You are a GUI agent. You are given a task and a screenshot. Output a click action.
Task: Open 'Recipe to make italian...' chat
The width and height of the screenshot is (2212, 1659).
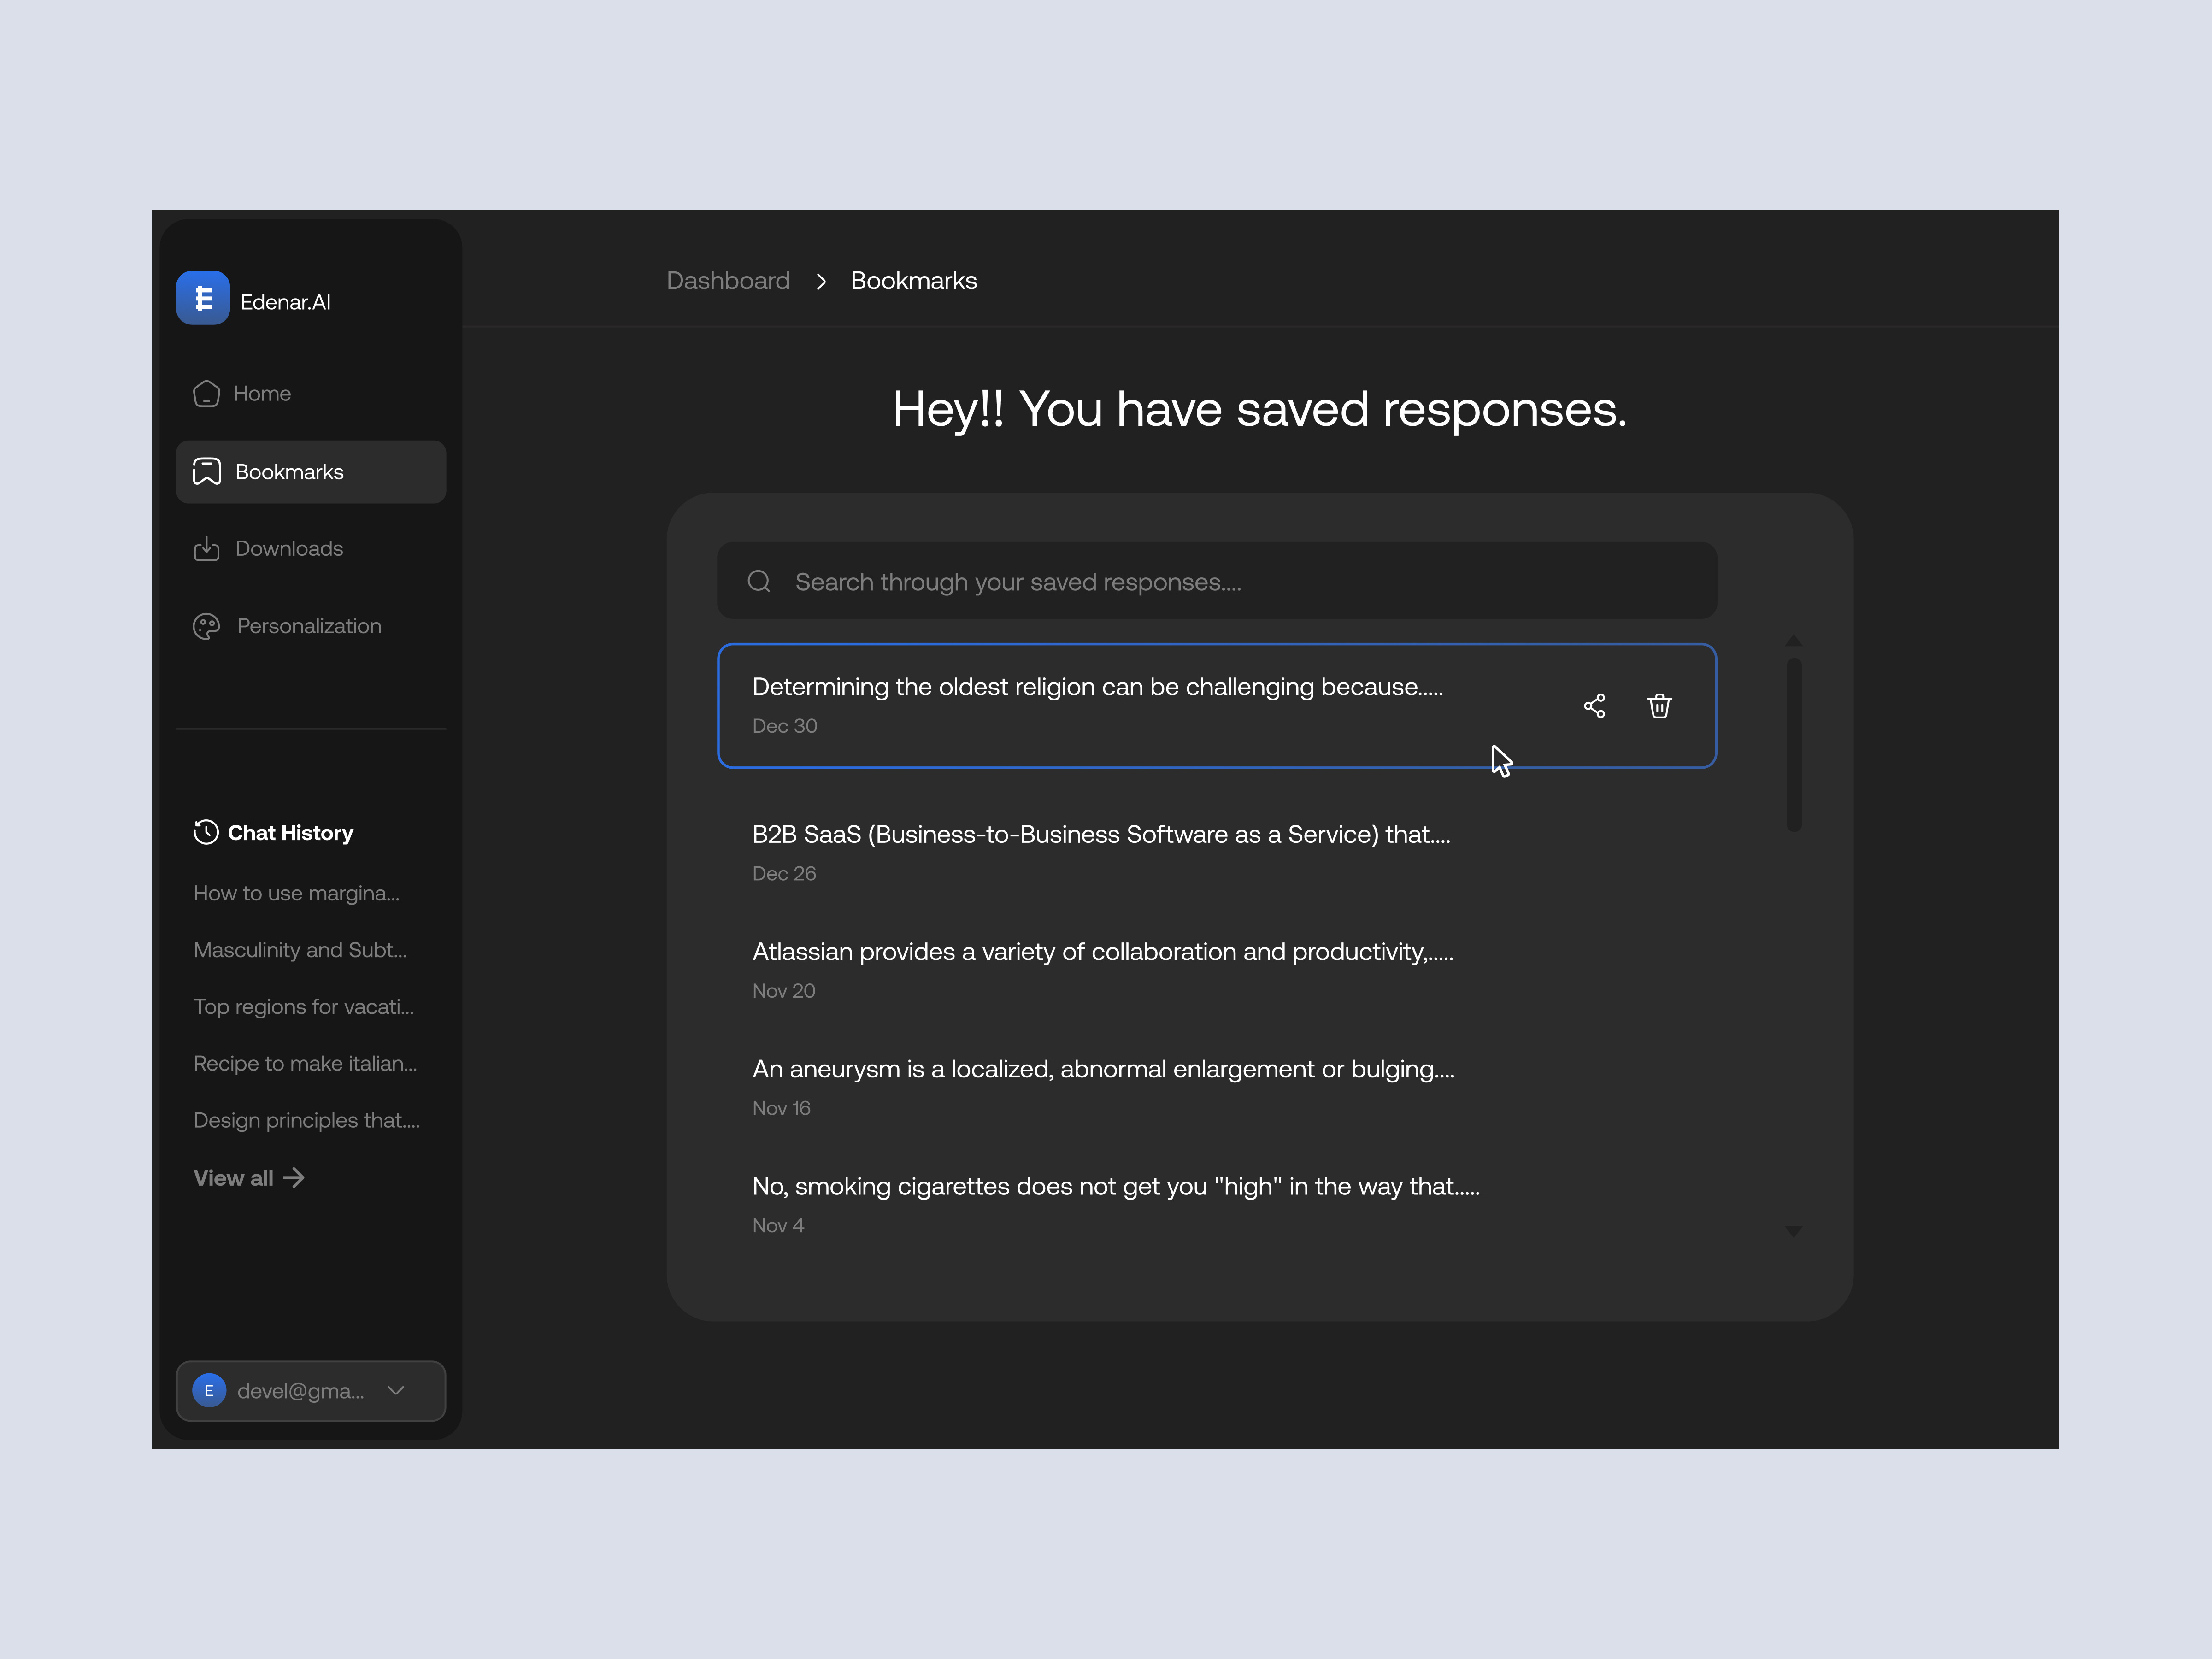click(305, 1064)
